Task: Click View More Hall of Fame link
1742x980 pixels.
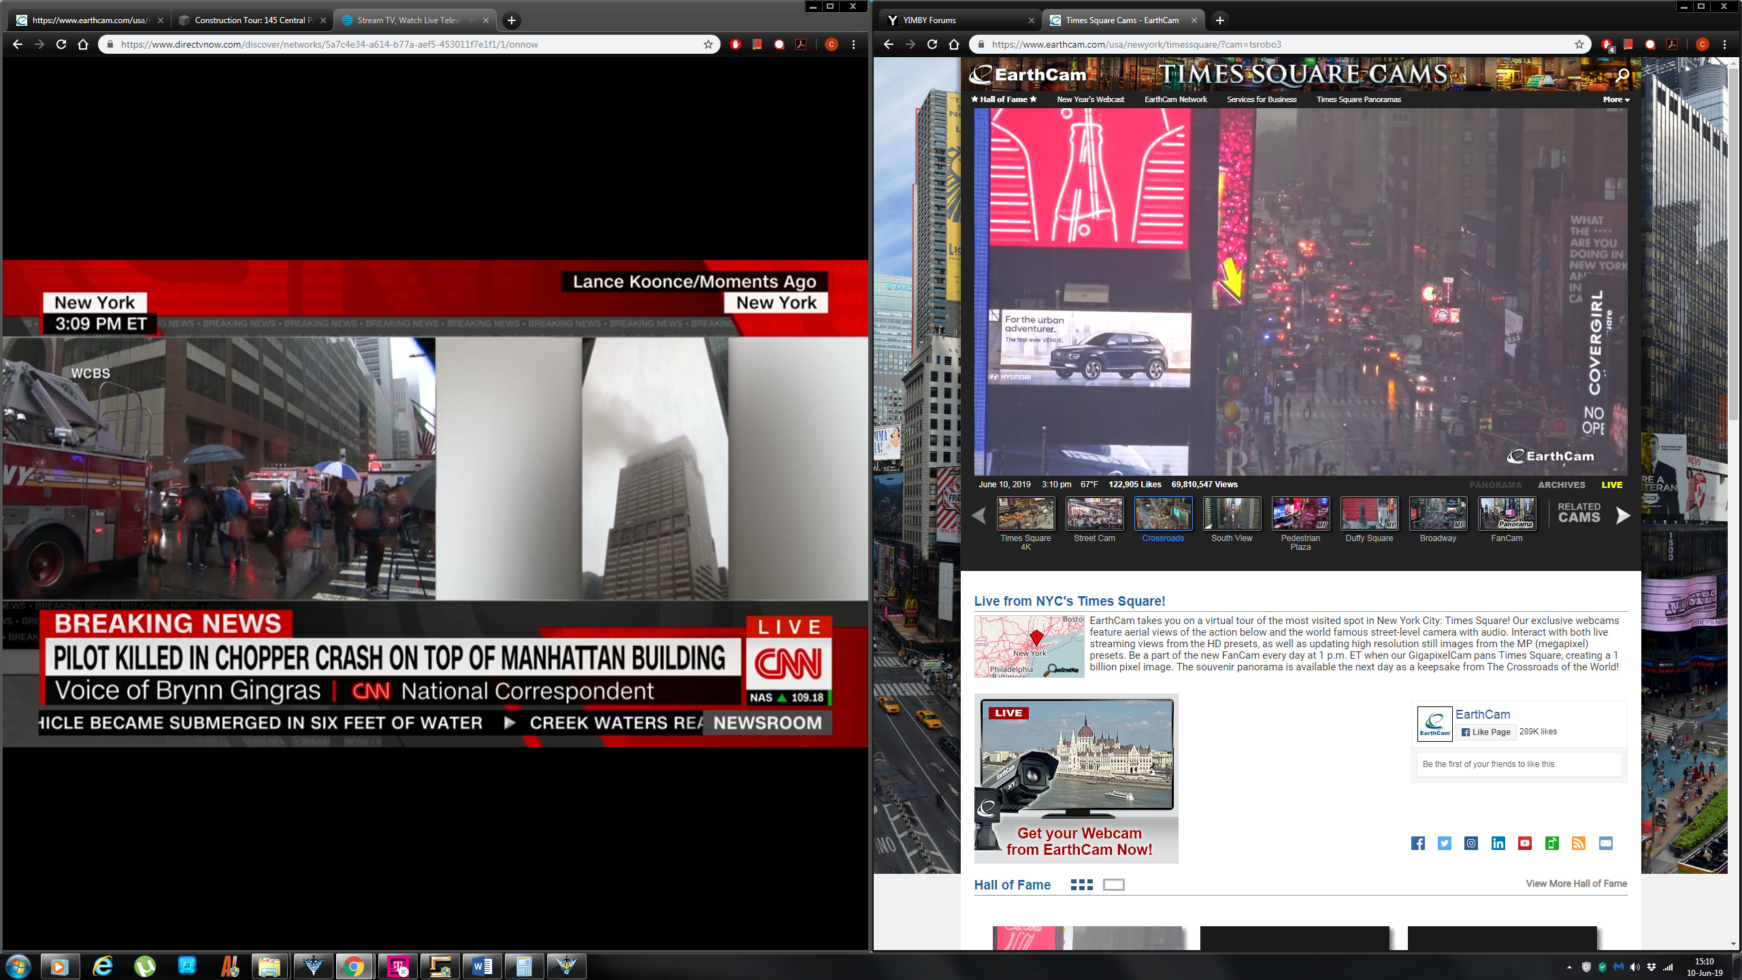Action: click(1576, 883)
